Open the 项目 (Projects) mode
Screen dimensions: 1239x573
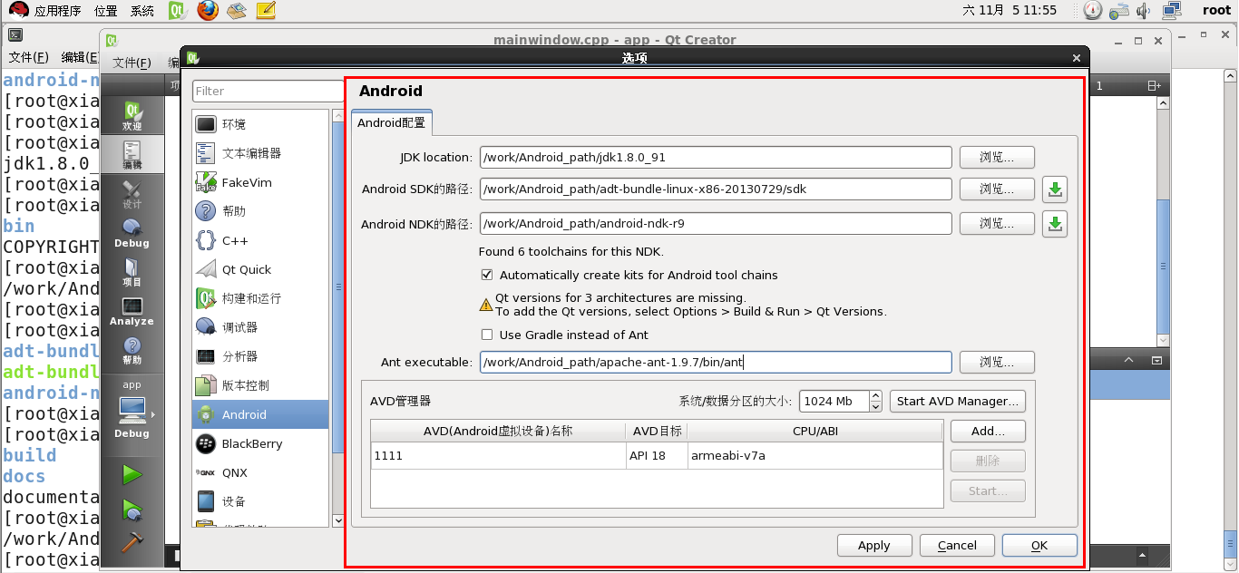pyautogui.click(x=132, y=271)
